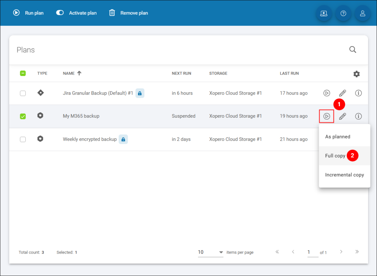The width and height of the screenshot is (377, 276).
Task: Show info for My M365 backup
Action: [358, 116]
